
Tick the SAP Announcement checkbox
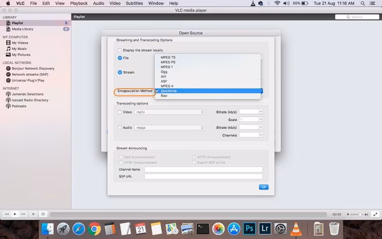121,157
